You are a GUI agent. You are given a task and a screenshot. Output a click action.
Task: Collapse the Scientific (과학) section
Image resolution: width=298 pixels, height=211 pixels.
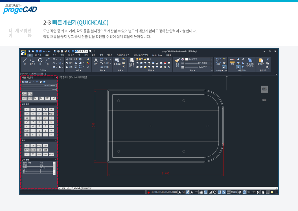coord(55,140)
